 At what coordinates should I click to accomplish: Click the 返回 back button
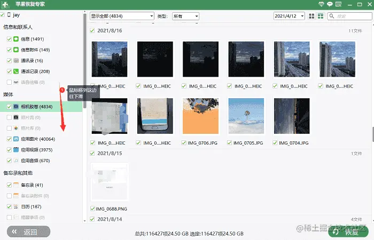29,231
